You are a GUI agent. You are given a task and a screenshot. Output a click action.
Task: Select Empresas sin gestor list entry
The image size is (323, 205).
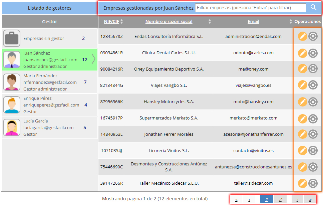pos(50,38)
